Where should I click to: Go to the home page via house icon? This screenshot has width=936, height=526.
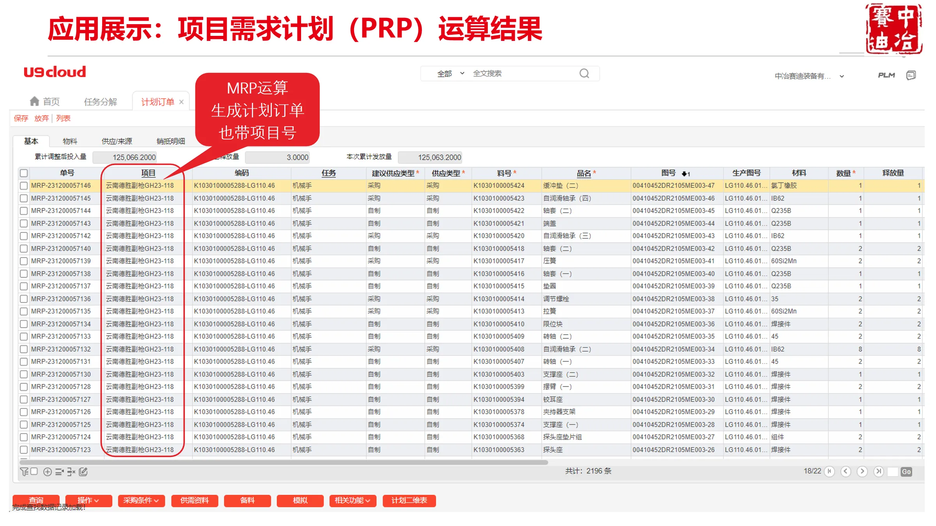[34, 101]
